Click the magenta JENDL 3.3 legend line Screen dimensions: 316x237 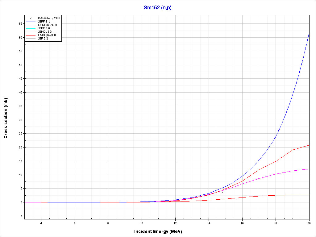31,32
